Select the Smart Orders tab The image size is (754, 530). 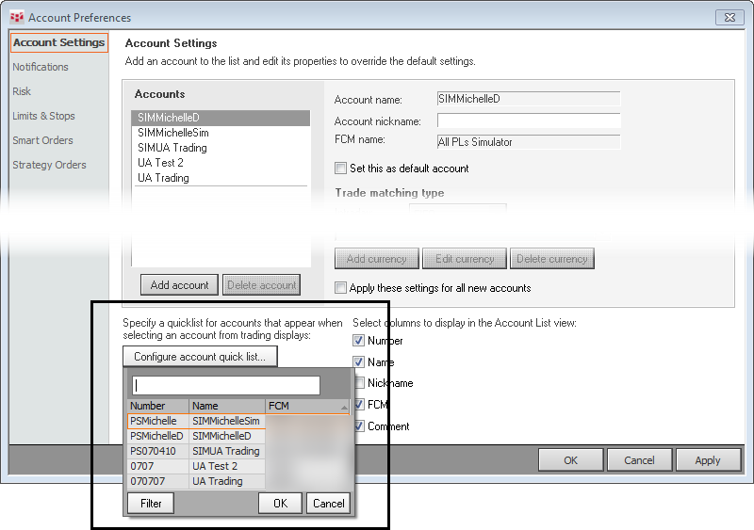42,140
